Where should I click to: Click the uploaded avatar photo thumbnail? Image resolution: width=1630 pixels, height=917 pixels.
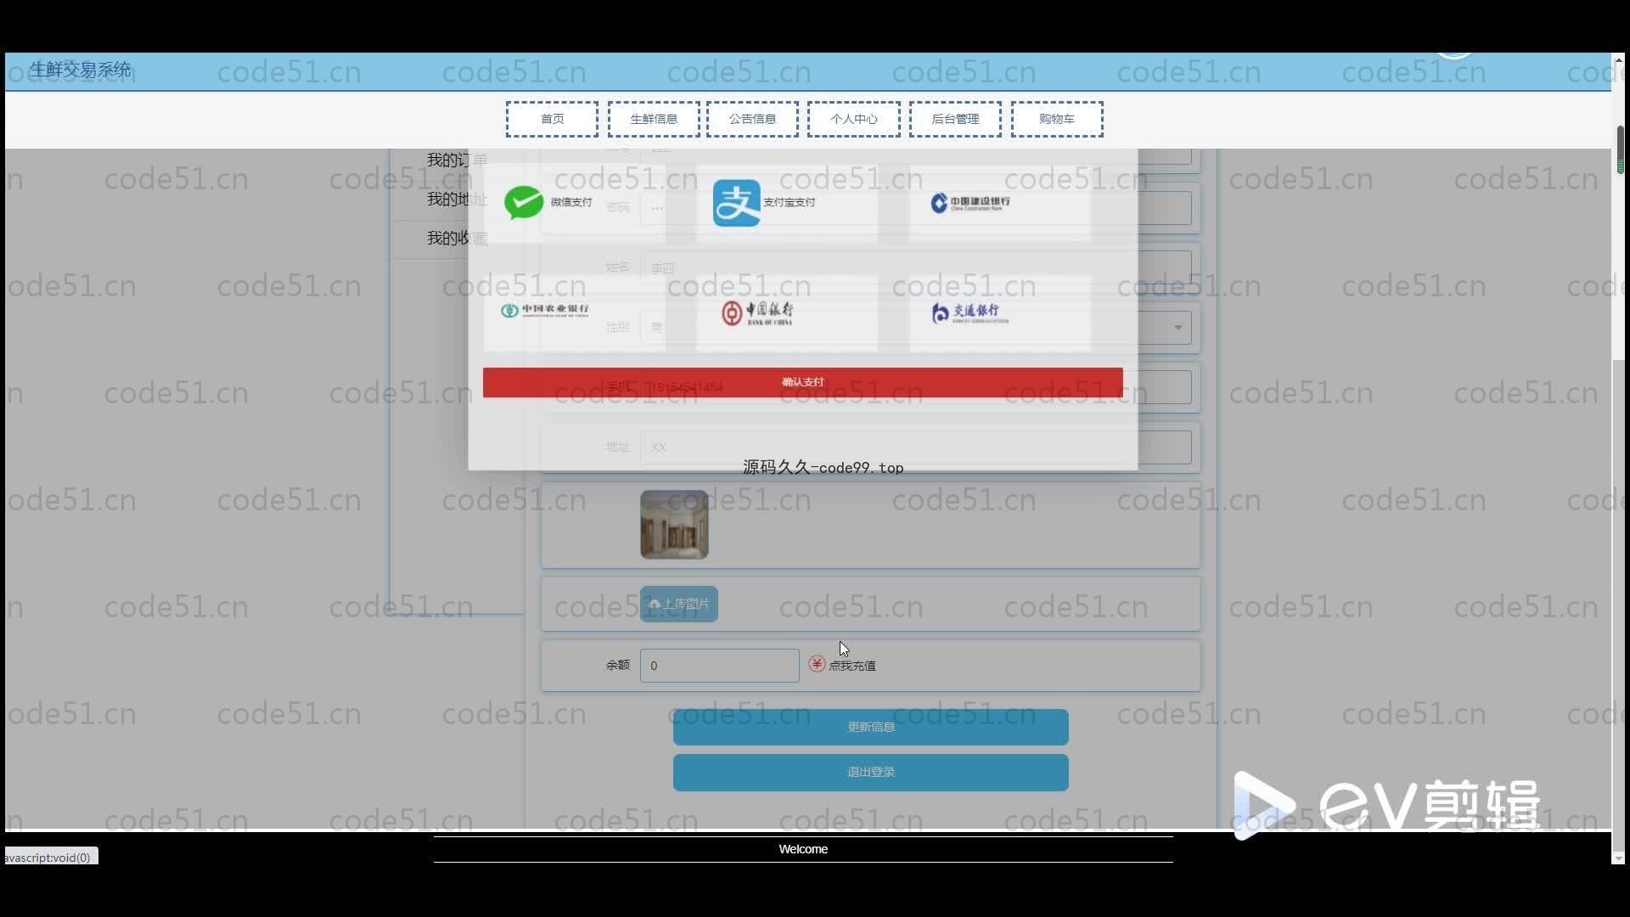point(674,525)
